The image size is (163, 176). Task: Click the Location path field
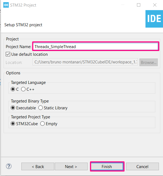[85, 62]
